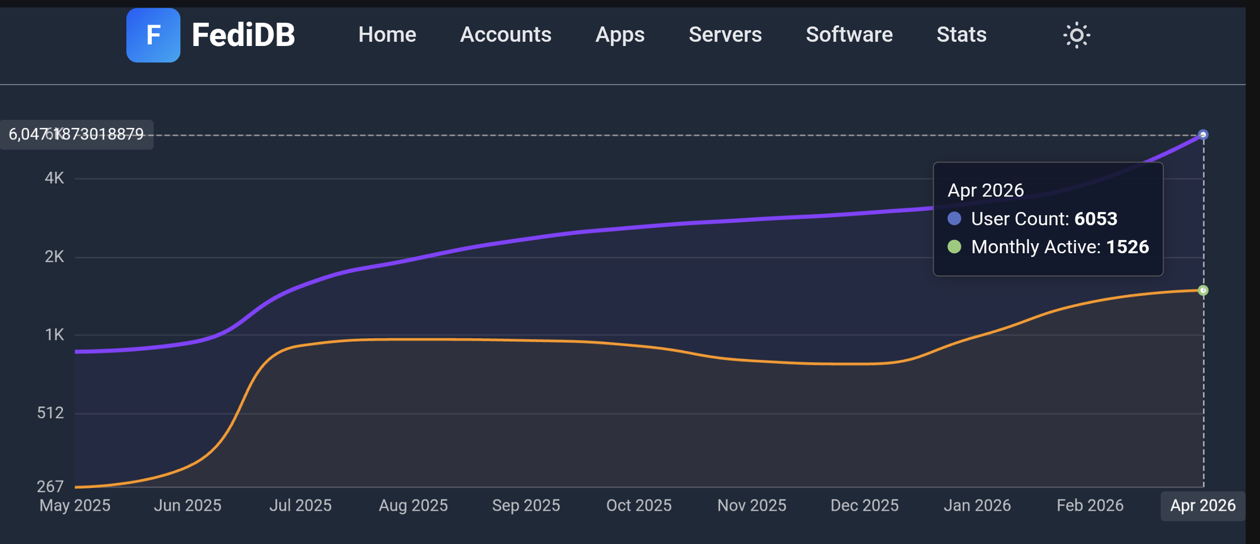Screen dimensions: 1260x544
Task: Click the purple User Count data point
Action: pos(1203,134)
